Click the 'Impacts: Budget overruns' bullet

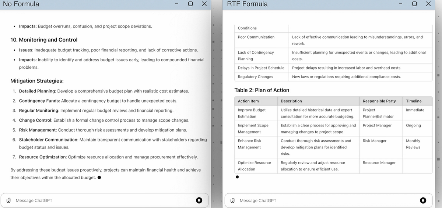[85, 26]
